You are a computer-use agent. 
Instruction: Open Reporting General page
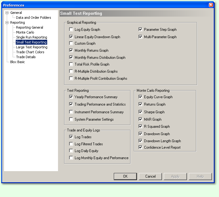click(x=30, y=27)
